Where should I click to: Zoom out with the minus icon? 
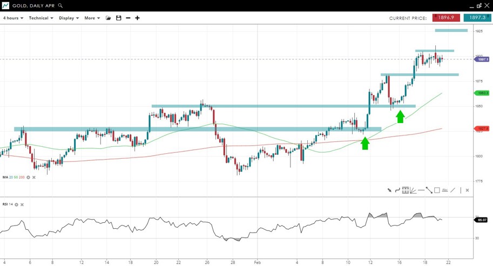[128, 18]
